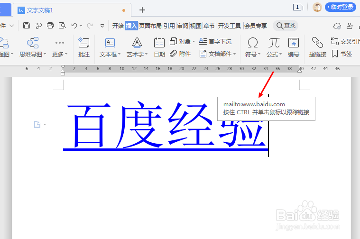The image size is (360, 239).
Task: Expand the 公式 dropdown arrow
Action: [x=280, y=55]
